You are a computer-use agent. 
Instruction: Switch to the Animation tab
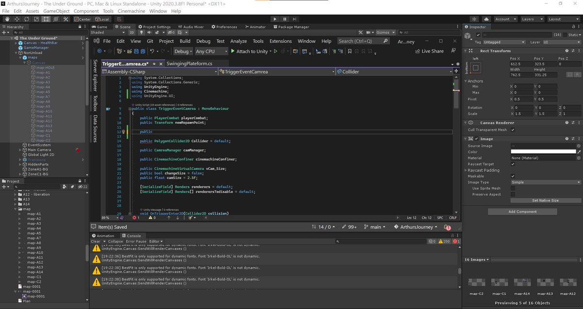(x=103, y=236)
